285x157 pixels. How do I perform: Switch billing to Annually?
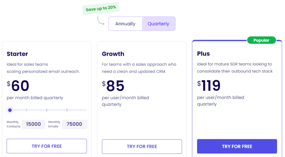pyautogui.click(x=125, y=24)
